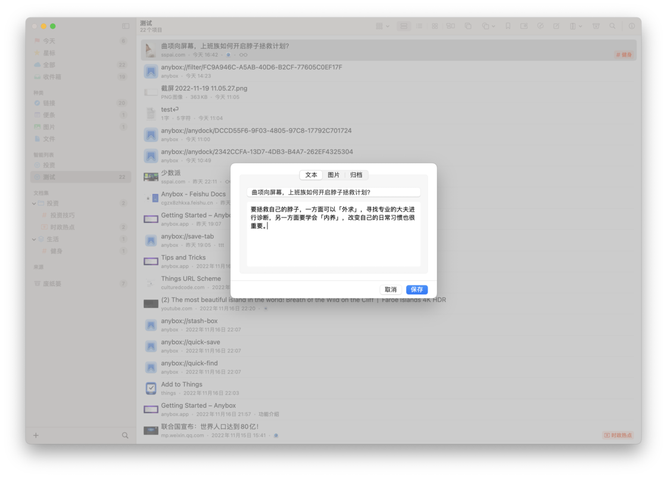Viewport: 667px width, 478px height.
Task: Click the bookmark icon in the toolbar
Action: tap(507, 26)
